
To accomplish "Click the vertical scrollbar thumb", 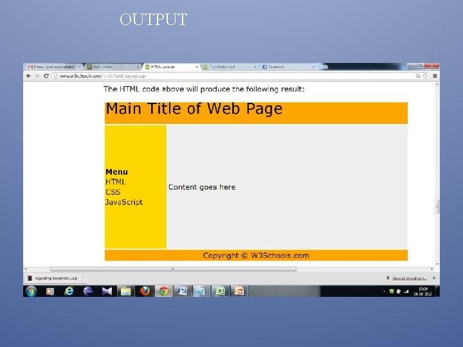I will pos(437,206).
